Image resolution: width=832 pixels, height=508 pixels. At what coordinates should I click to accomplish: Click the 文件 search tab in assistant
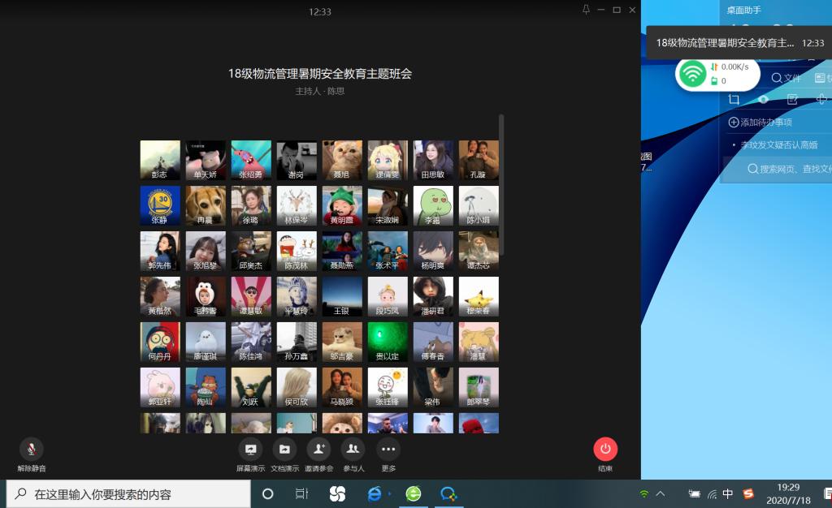(x=786, y=78)
